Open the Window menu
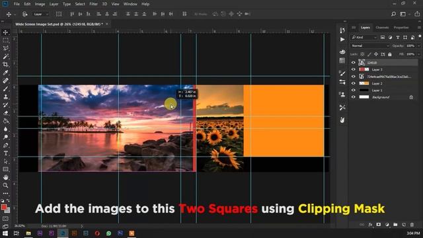 [x=130, y=4]
